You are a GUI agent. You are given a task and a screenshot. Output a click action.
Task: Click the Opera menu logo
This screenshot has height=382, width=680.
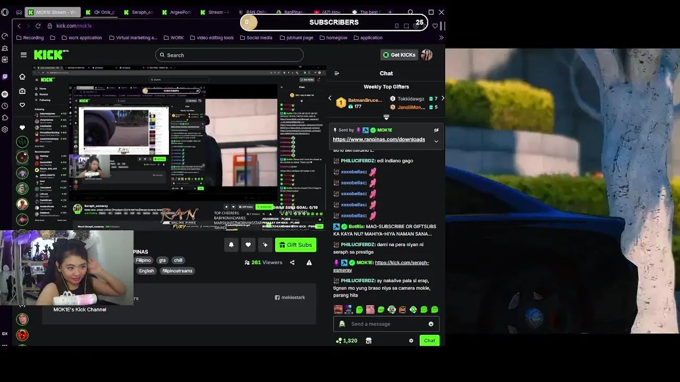[5, 12]
